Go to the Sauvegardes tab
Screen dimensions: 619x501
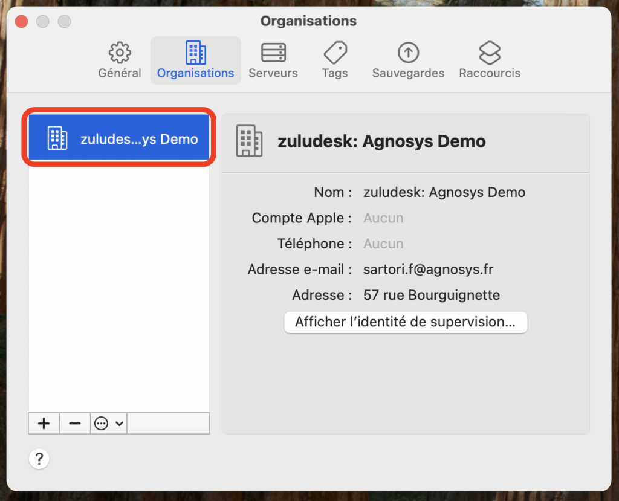point(408,60)
